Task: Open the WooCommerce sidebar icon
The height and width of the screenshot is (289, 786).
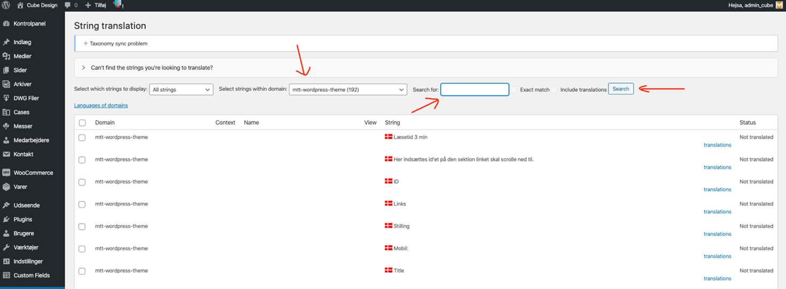Action: pyautogui.click(x=6, y=173)
